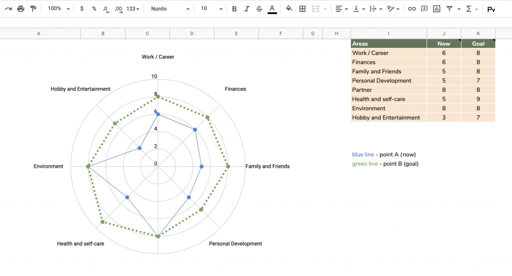Click the chart's Environment label

coord(48,166)
